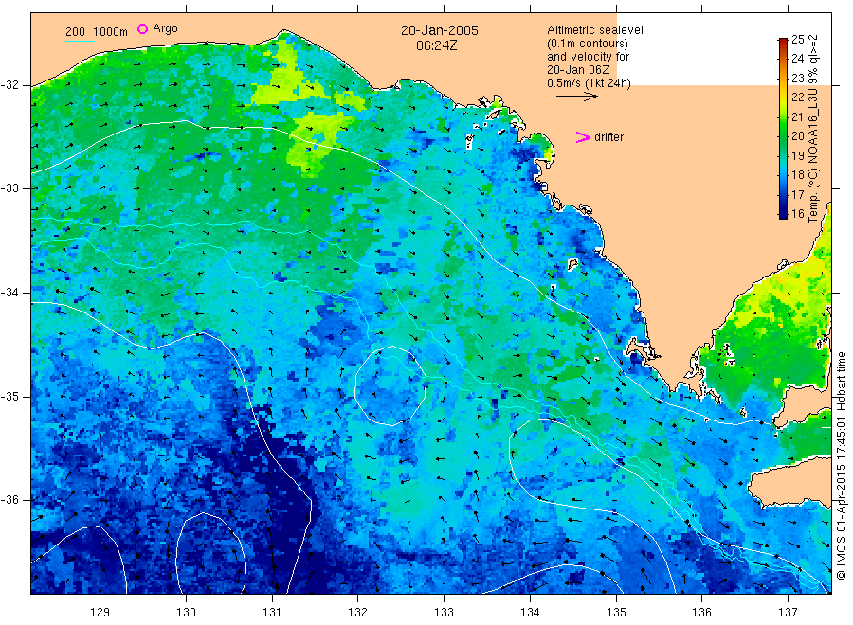The height and width of the screenshot is (625, 853).
Task: Click the 'Temp. (°C) NOAA16_L3U' colorbar label
Action: pyautogui.click(x=813, y=155)
